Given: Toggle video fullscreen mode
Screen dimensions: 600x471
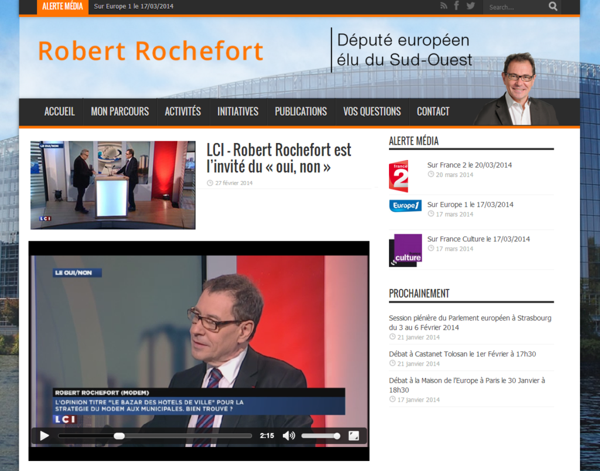Looking at the screenshot, I should click(x=353, y=436).
